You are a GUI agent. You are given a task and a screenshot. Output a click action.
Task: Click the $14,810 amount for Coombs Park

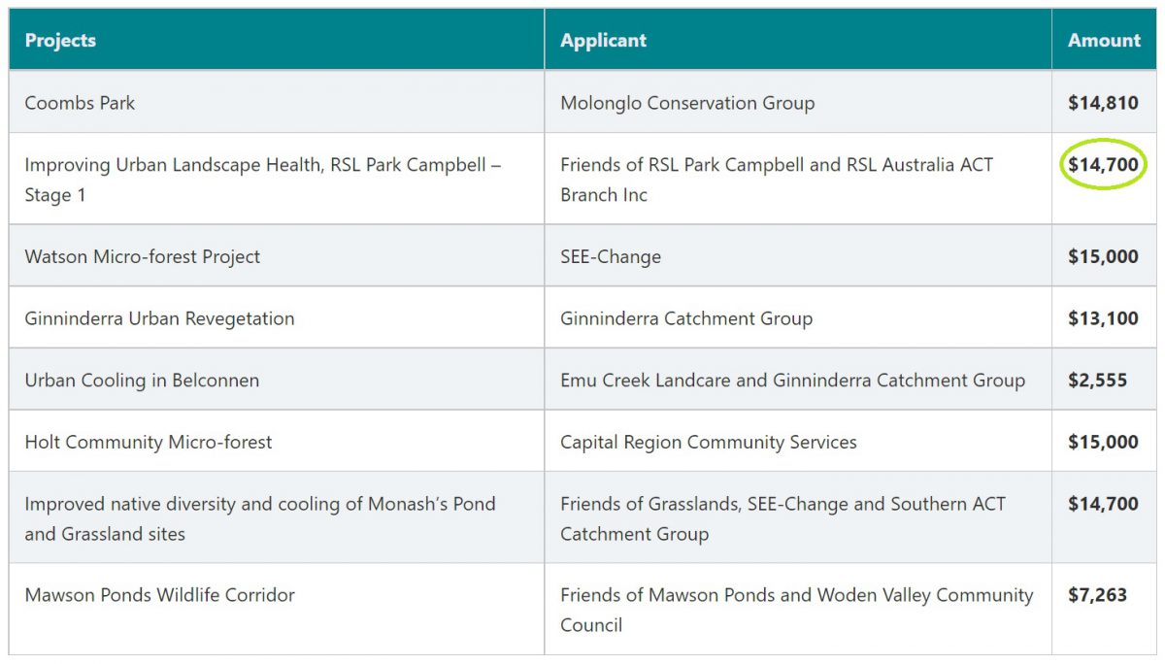pyautogui.click(x=1104, y=102)
